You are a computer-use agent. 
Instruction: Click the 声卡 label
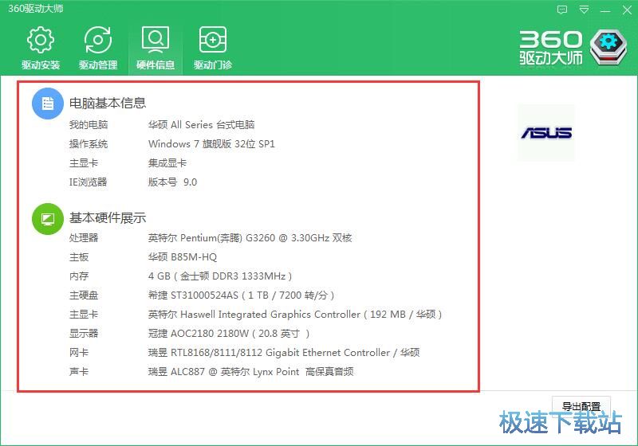tap(79, 372)
